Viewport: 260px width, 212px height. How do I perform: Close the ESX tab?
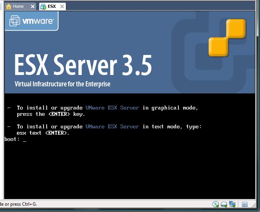point(62,6)
